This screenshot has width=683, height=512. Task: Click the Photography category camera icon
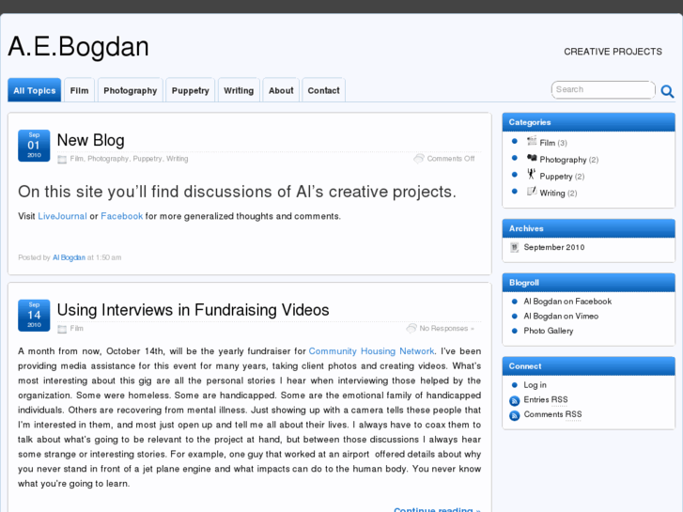(532, 158)
